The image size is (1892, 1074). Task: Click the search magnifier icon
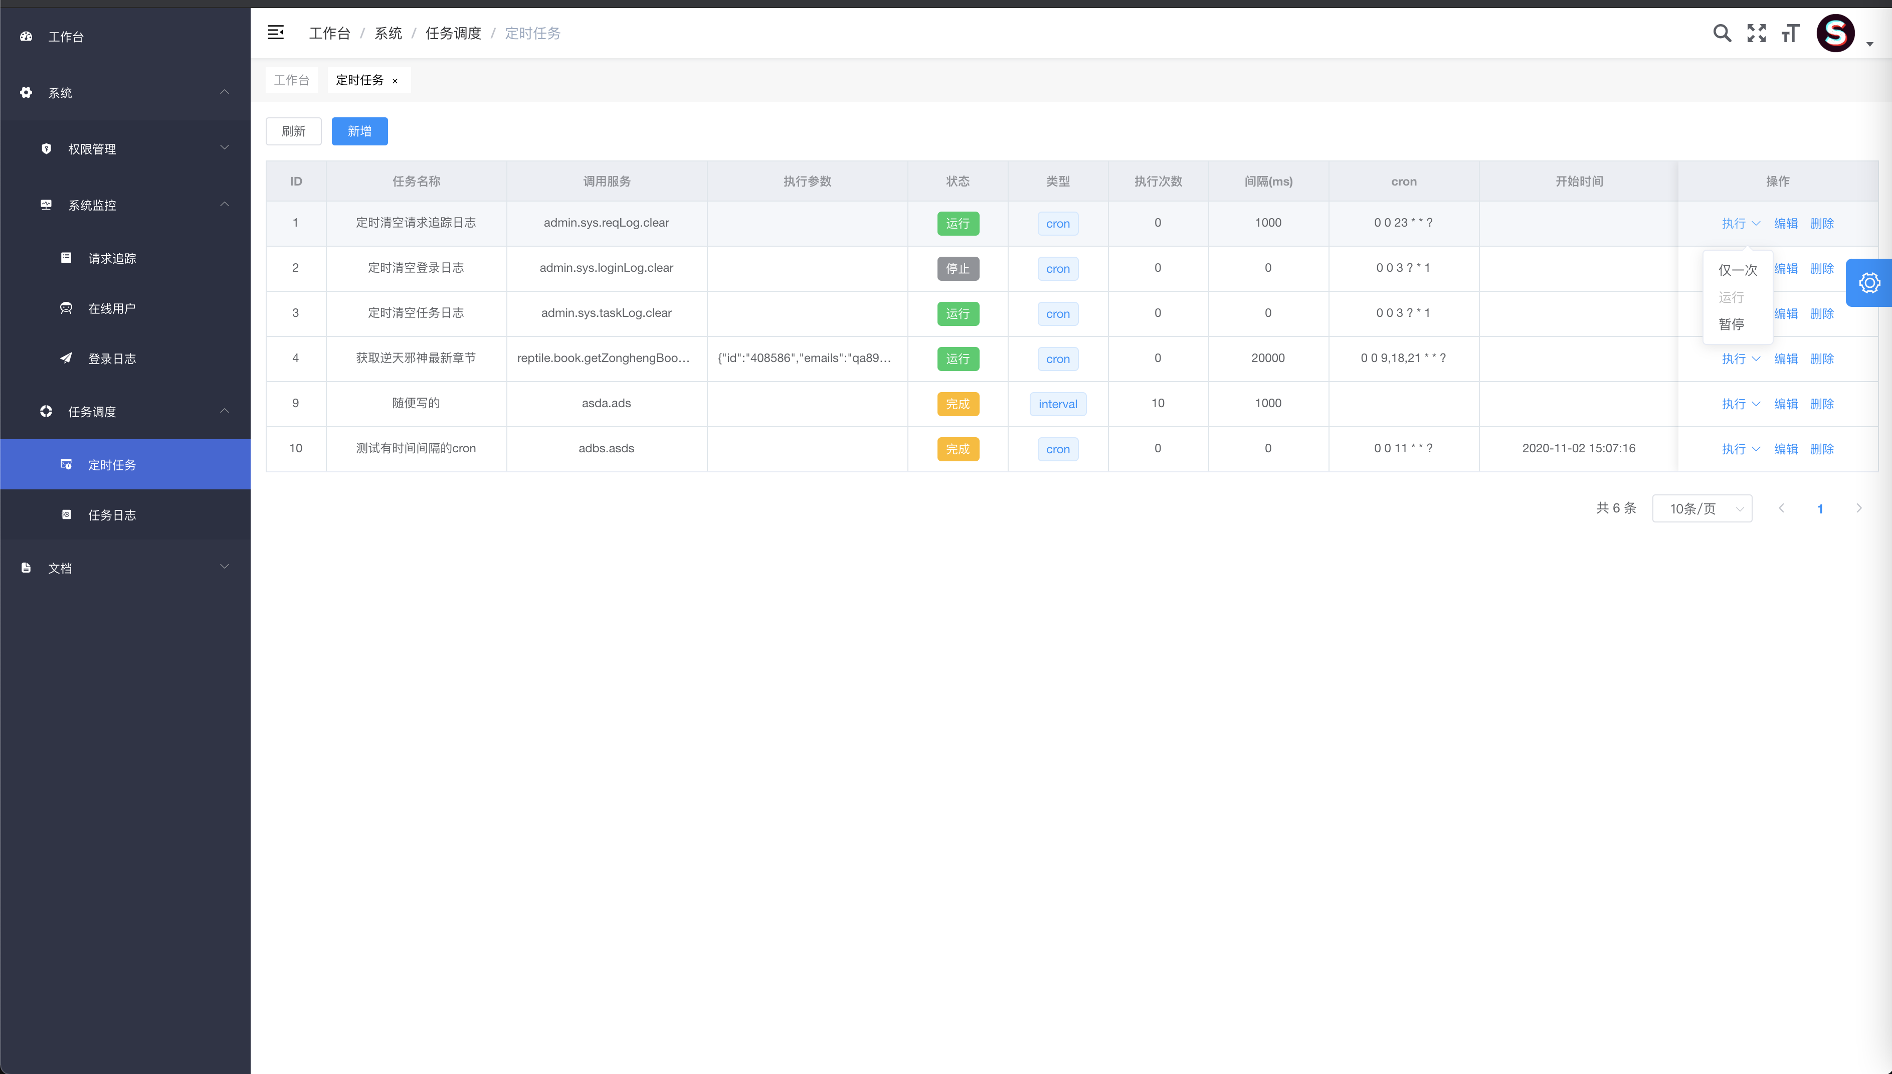tap(1722, 33)
